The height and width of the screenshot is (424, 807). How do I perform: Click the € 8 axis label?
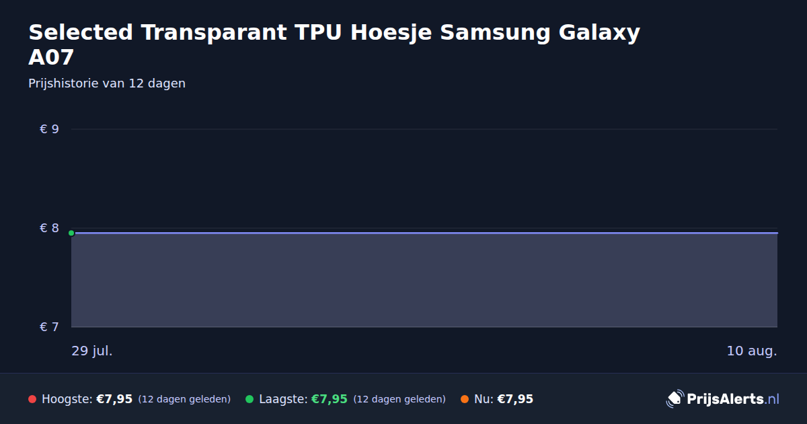(50, 228)
